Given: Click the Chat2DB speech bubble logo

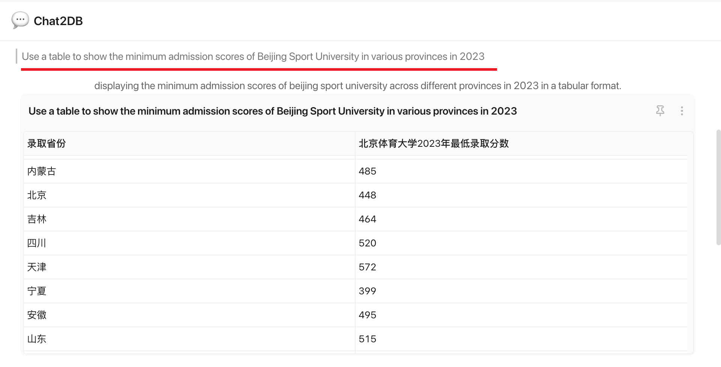Looking at the screenshot, I should point(20,20).
